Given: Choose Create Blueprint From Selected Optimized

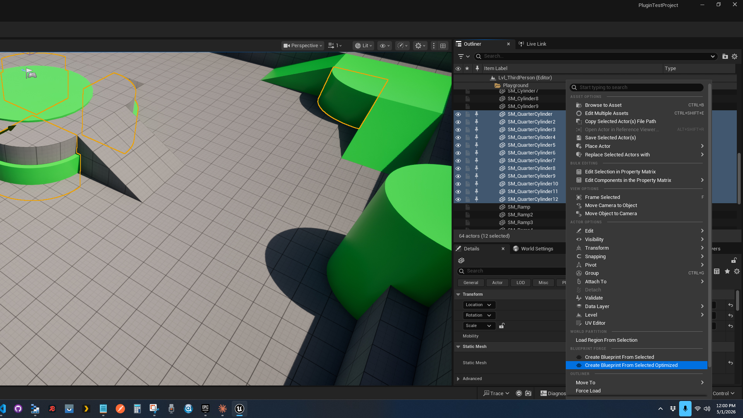Looking at the screenshot, I should 636,365.
